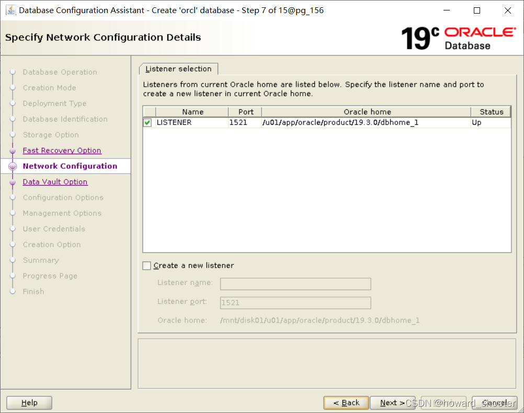Viewport: 524px width, 413px height.
Task: Select the Network Configuration step
Action: (70, 166)
